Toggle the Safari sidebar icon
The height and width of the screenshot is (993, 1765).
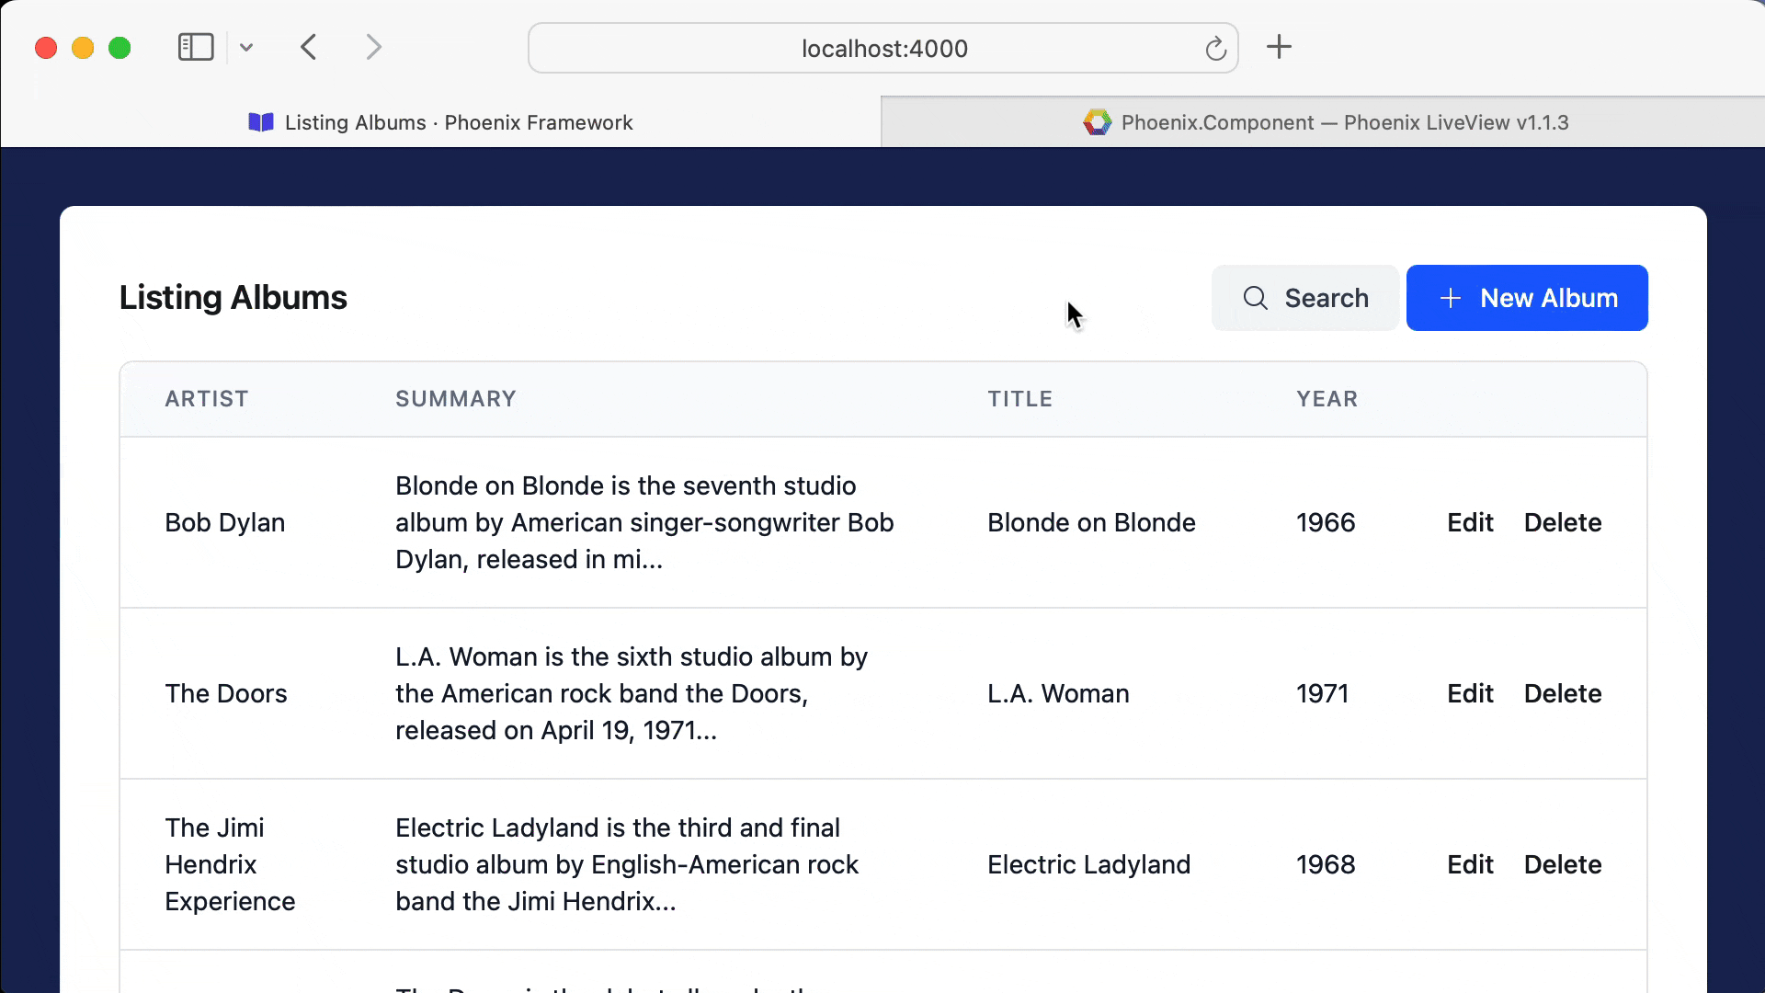pyautogui.click(x=196, y=47)
